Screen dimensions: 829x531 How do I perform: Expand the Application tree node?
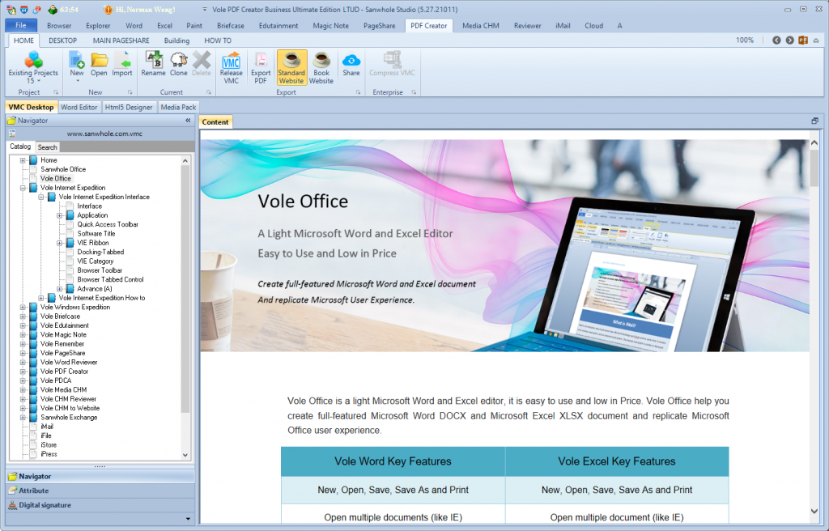tap(60, 215)
